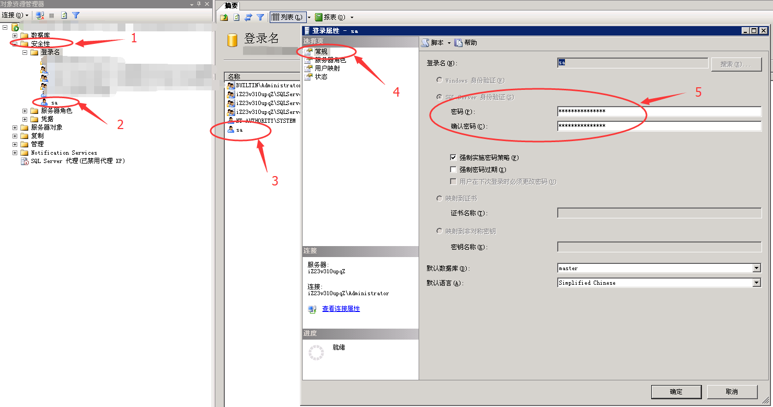Collapse the 安全性 tree node

click(15, 44)
